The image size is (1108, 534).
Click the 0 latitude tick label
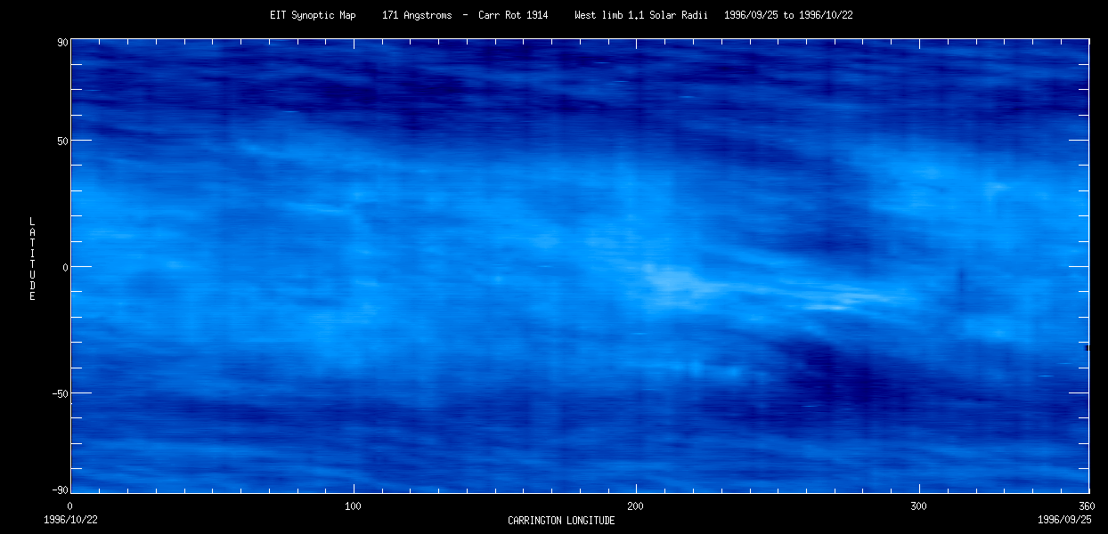point(65,267)
